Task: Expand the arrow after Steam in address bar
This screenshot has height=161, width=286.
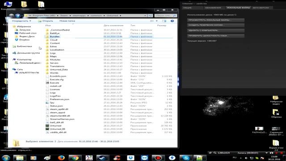Action: pyautogui.click(x=70, y=16)
